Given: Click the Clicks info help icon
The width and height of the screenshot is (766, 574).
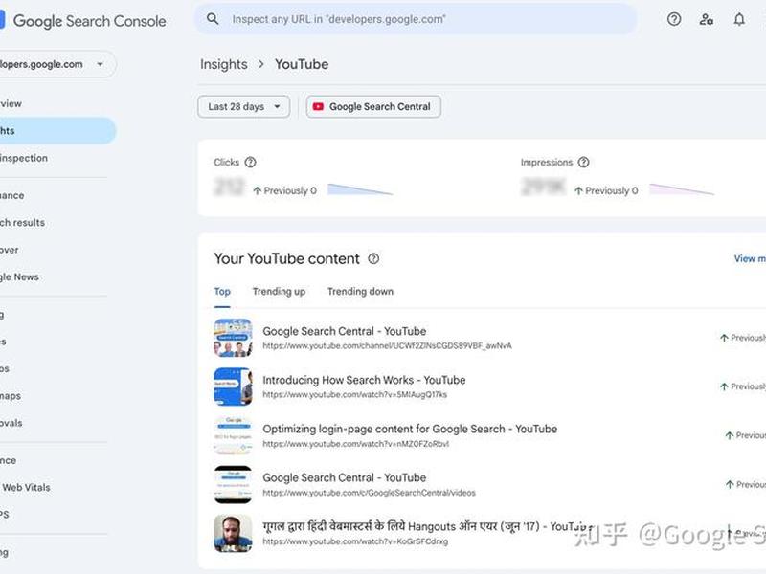Looking at the screenshot, I should [x=250, y=162].
